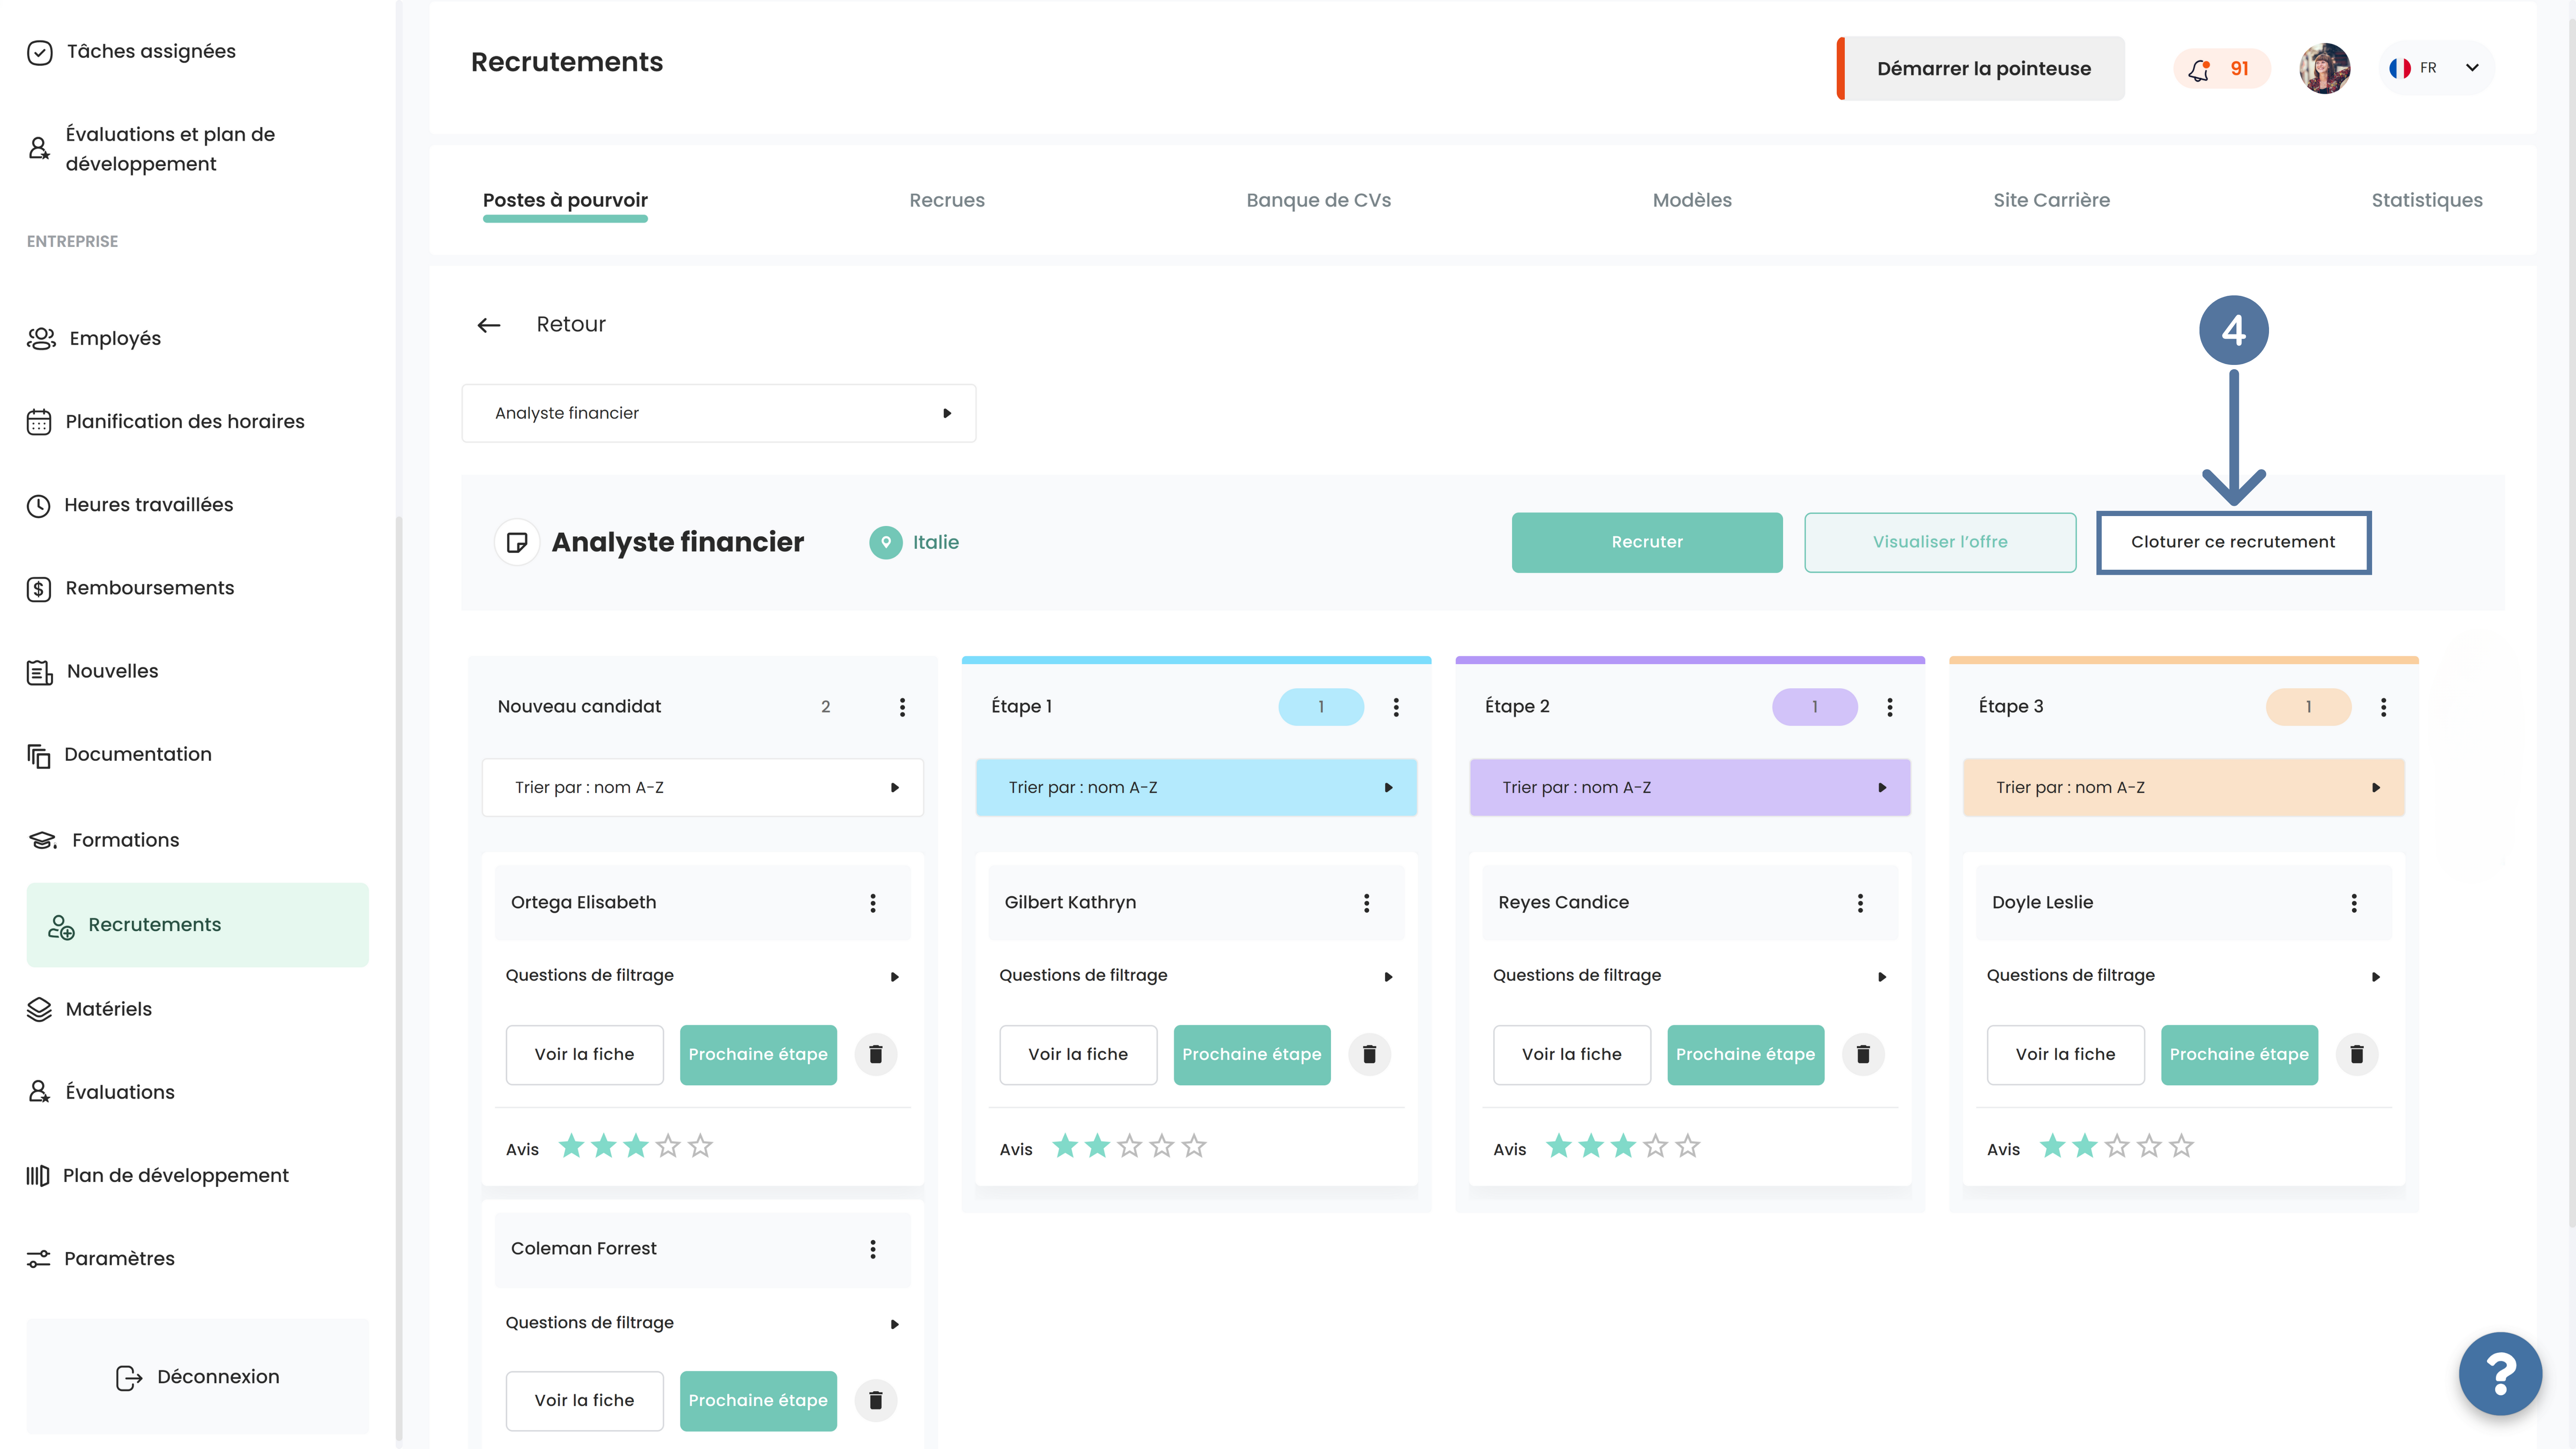Open Coleman Forrest card options menu
2576x1449 pixels.
[x=873, y=1249]
